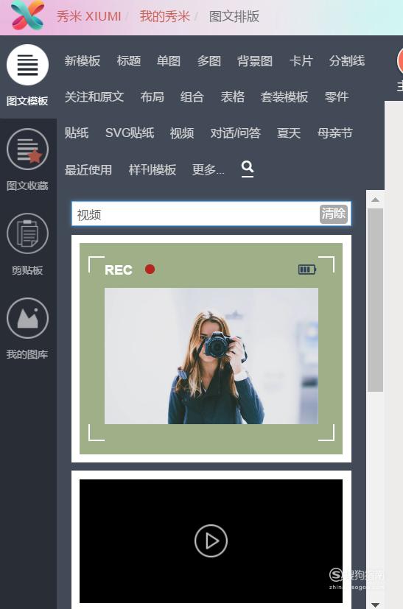The height and width of the screenshot is (609, 403).
Task: Select the 零件 category
Action: click(x=337, y=96)
